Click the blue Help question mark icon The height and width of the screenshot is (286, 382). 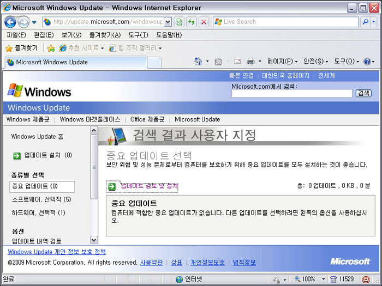(x=367, y=61)
